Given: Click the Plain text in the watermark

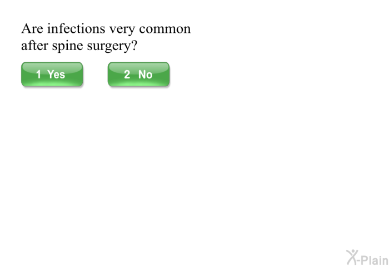Looking at the screenshot, I should (x=373, y=260).
